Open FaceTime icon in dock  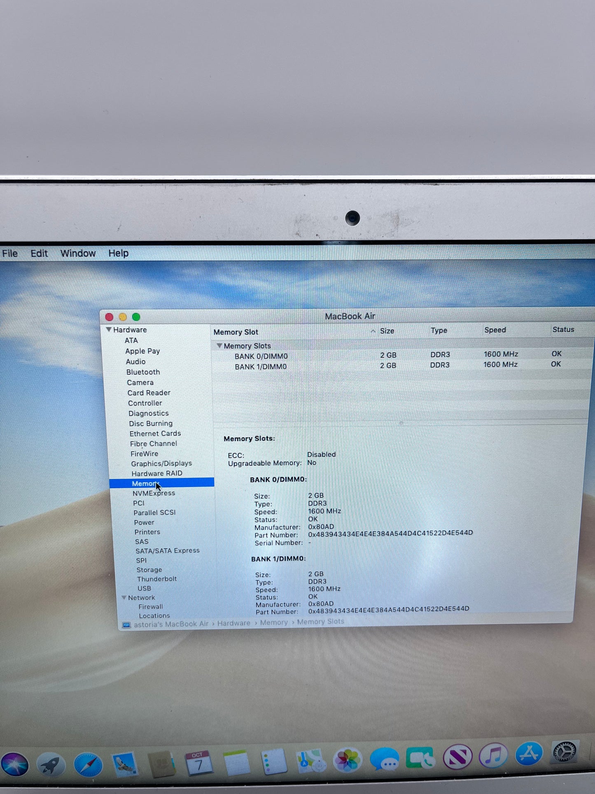(x=420, y=758)
